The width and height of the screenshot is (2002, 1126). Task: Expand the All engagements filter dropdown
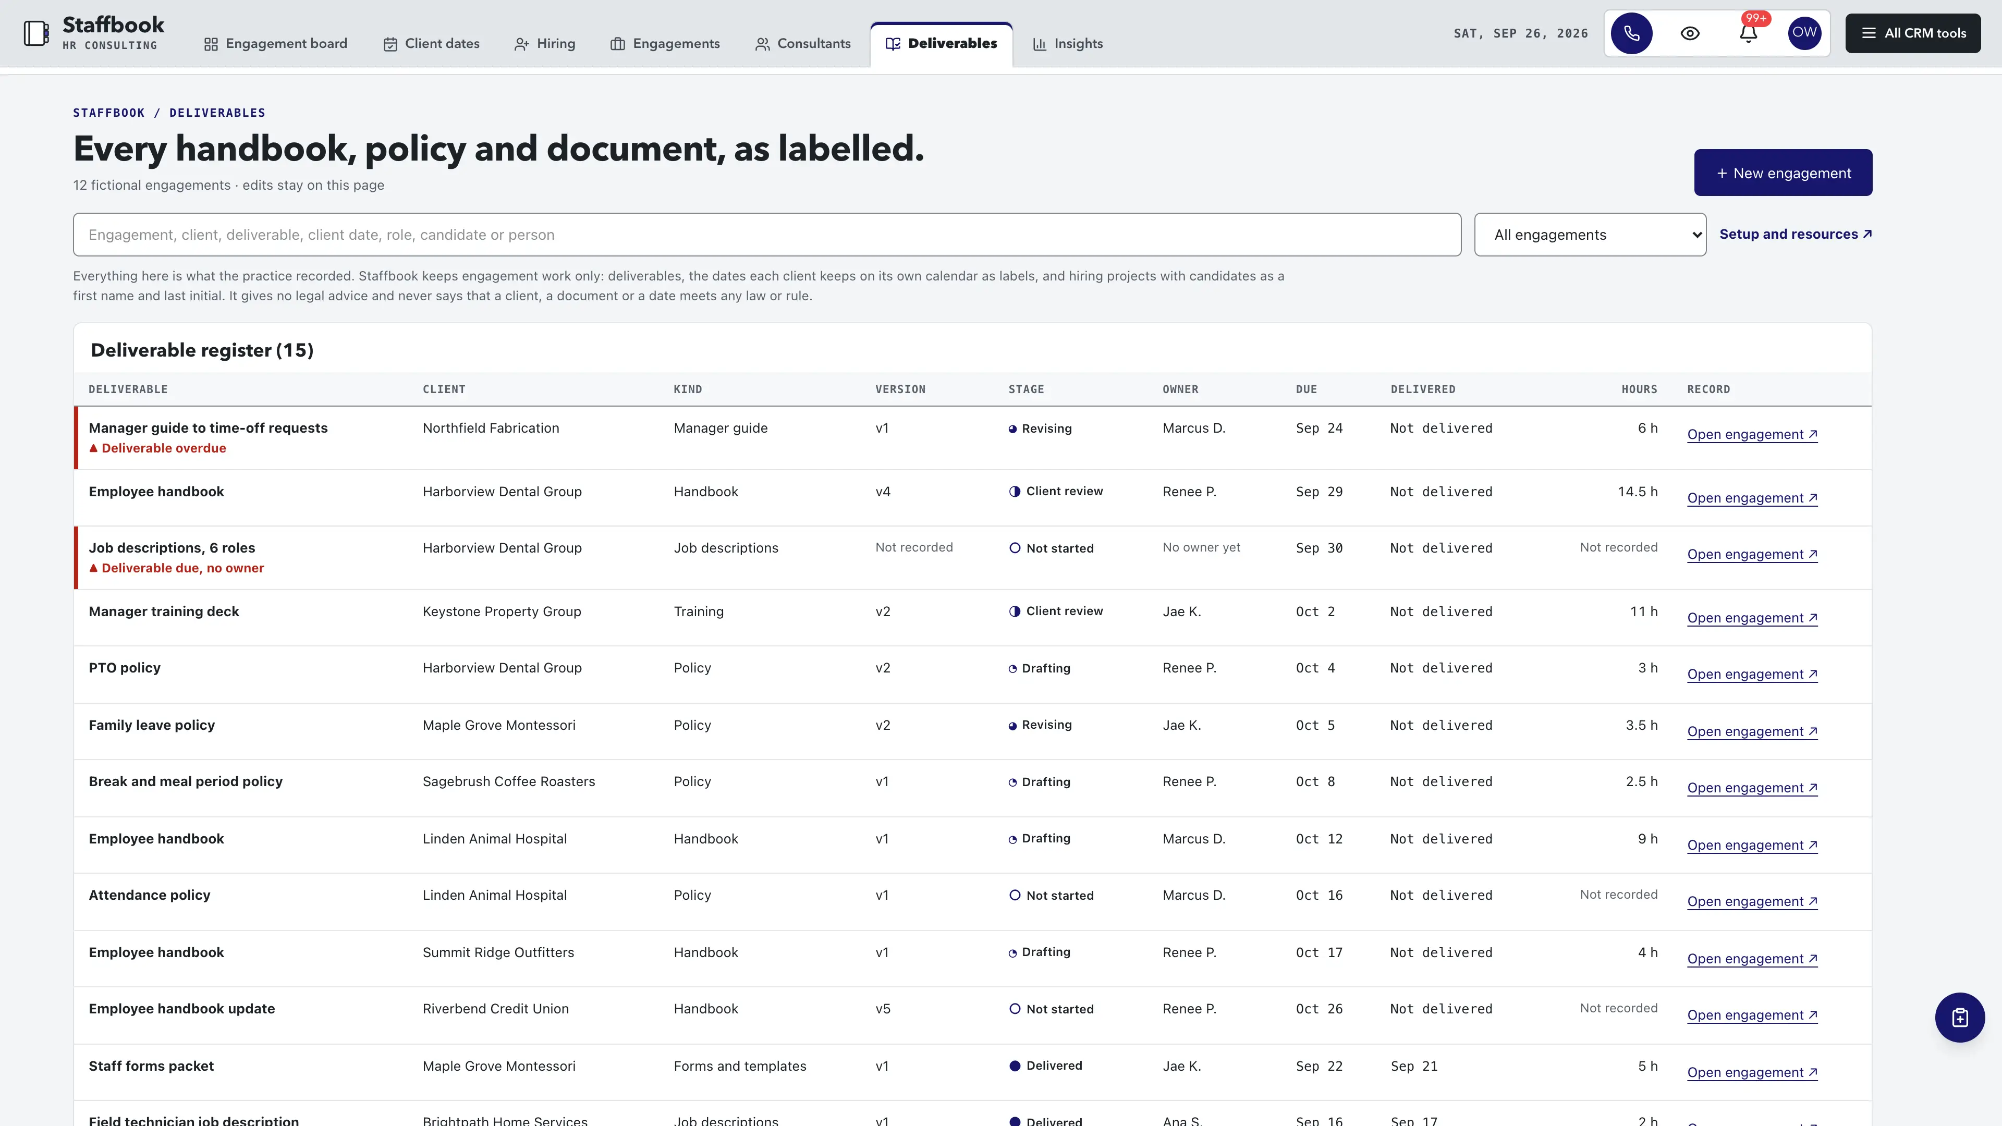click(x=1590, y=235)
